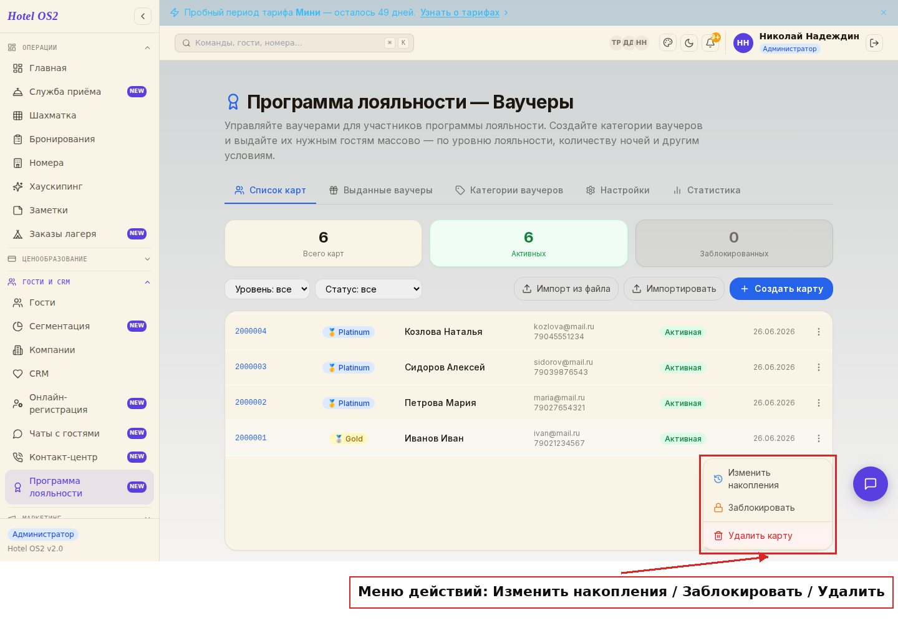This screenshot has width=898, height=623.
Task: Open card number 2000004 link
Action: 251,331
